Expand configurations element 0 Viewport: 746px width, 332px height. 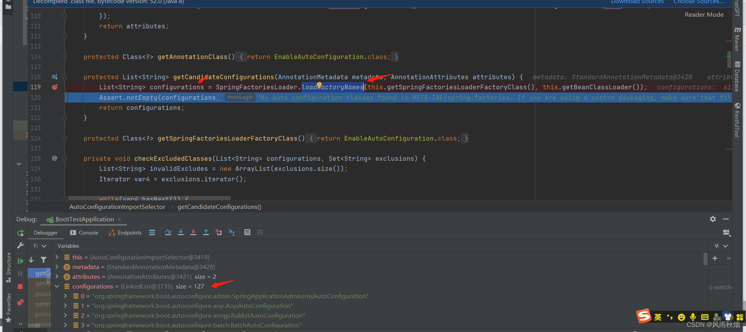[65, 296]
